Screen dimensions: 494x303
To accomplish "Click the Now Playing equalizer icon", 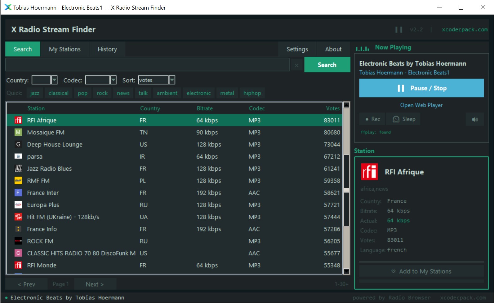I will [362, 48].
